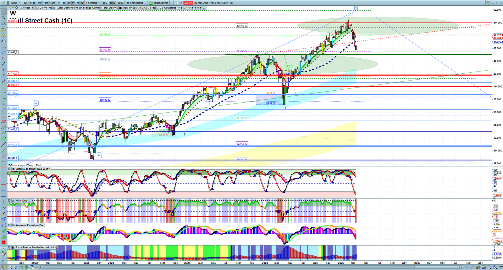Open the '10 k unidades' dropdown
The height and width of the screenshot is (270, 503).
point(136,3)
